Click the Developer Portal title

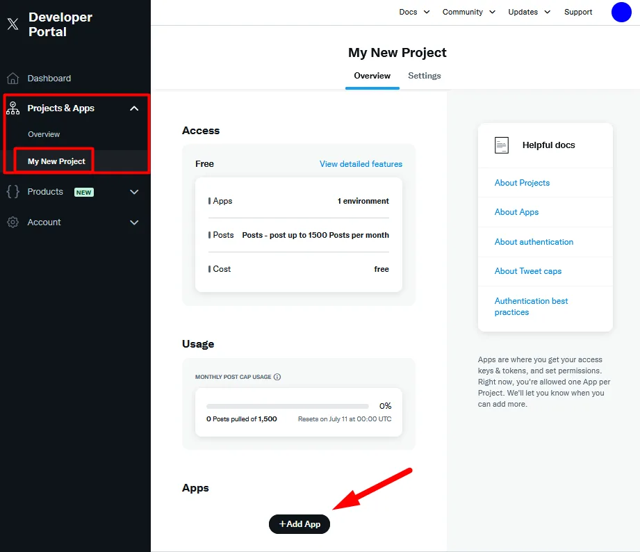click(x=60, y=24)
